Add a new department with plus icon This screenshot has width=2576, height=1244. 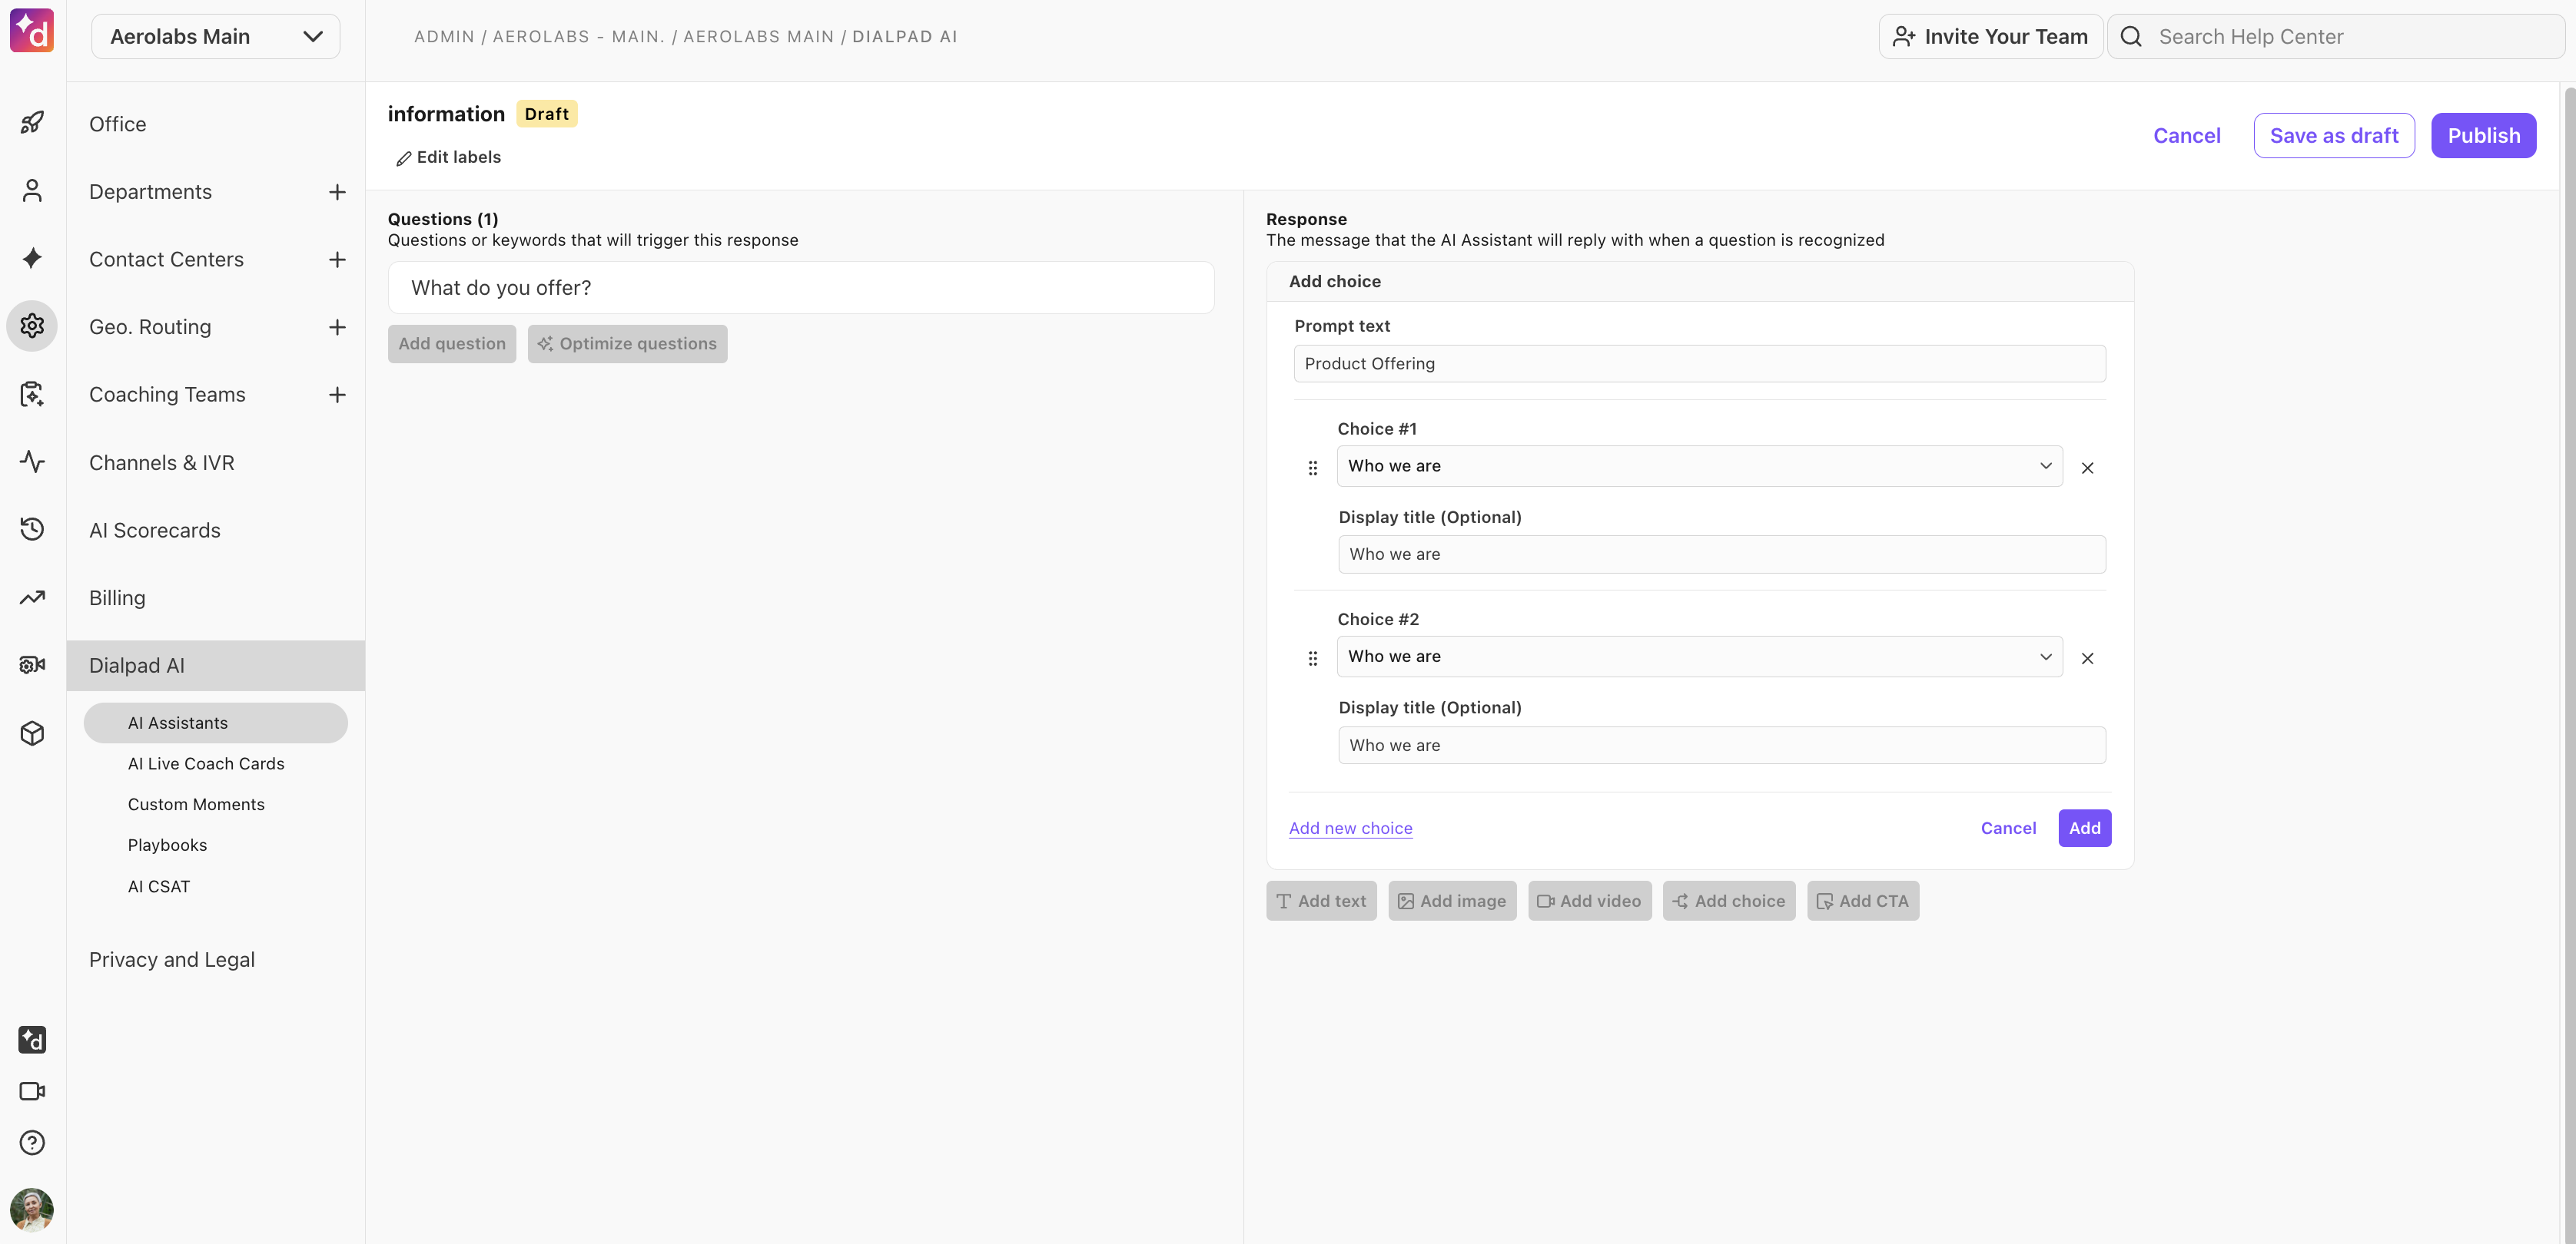pos(337,192)
